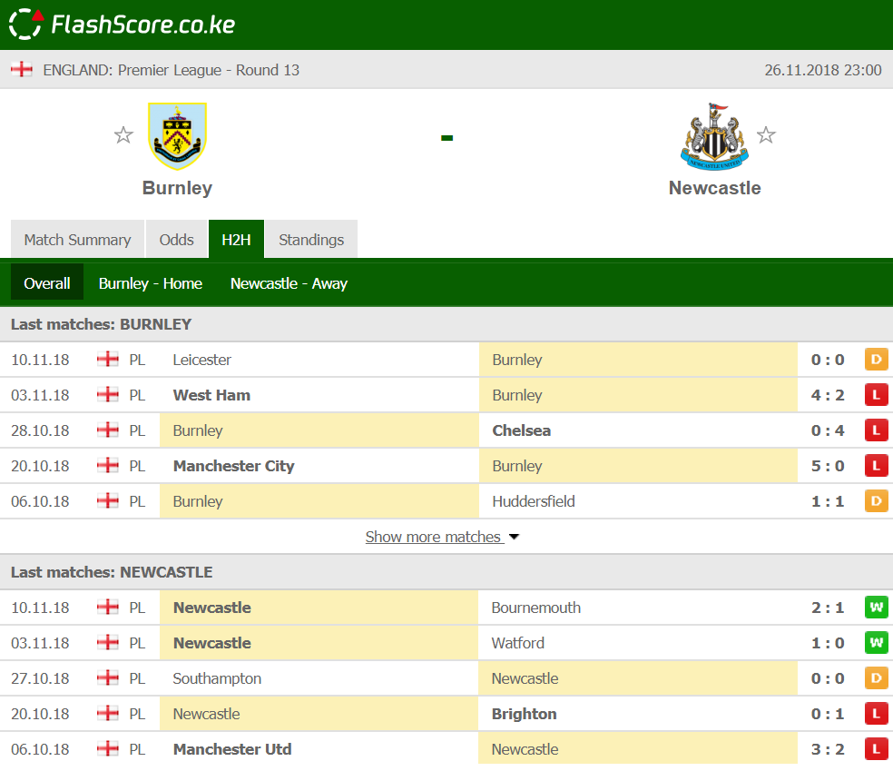893x771 pixels.
Task: Click England flag in Manchester City row
Action: 108,465
